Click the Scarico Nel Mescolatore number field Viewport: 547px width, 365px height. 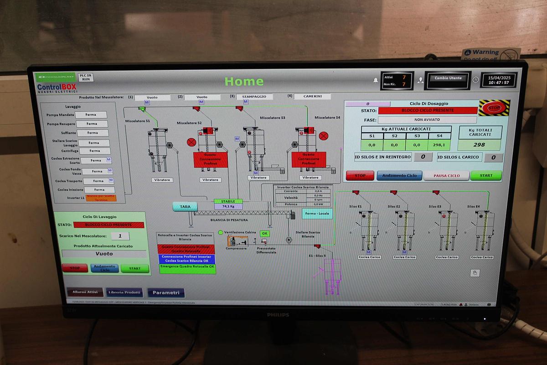120,236
